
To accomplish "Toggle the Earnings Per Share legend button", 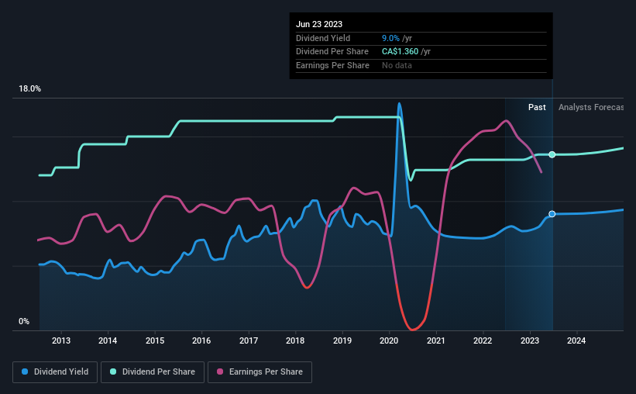I will [260, 372].
